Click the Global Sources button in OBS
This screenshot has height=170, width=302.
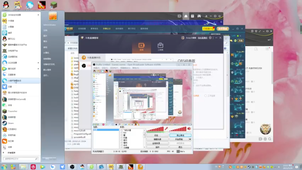(x=157, y=143)
